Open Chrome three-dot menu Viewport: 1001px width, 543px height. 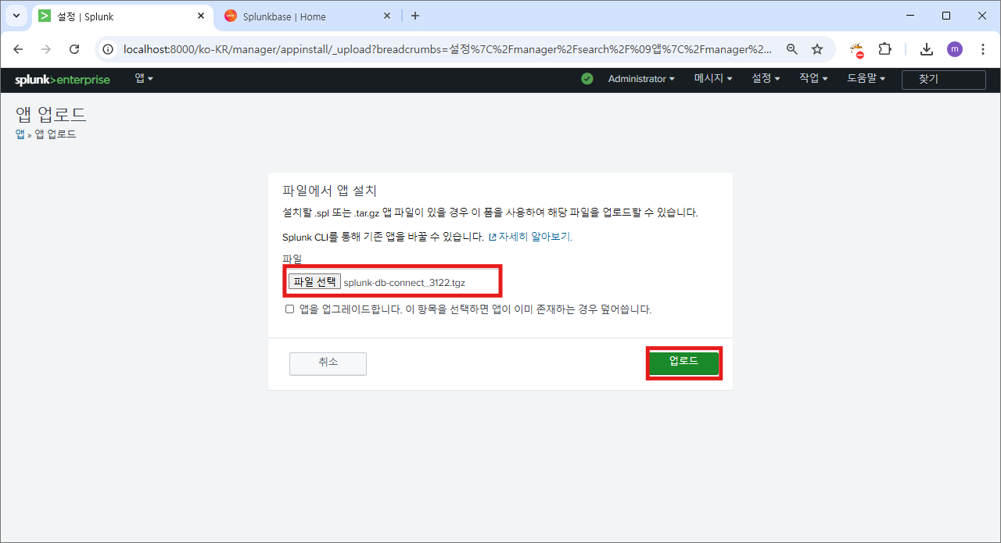click(982, 49)
